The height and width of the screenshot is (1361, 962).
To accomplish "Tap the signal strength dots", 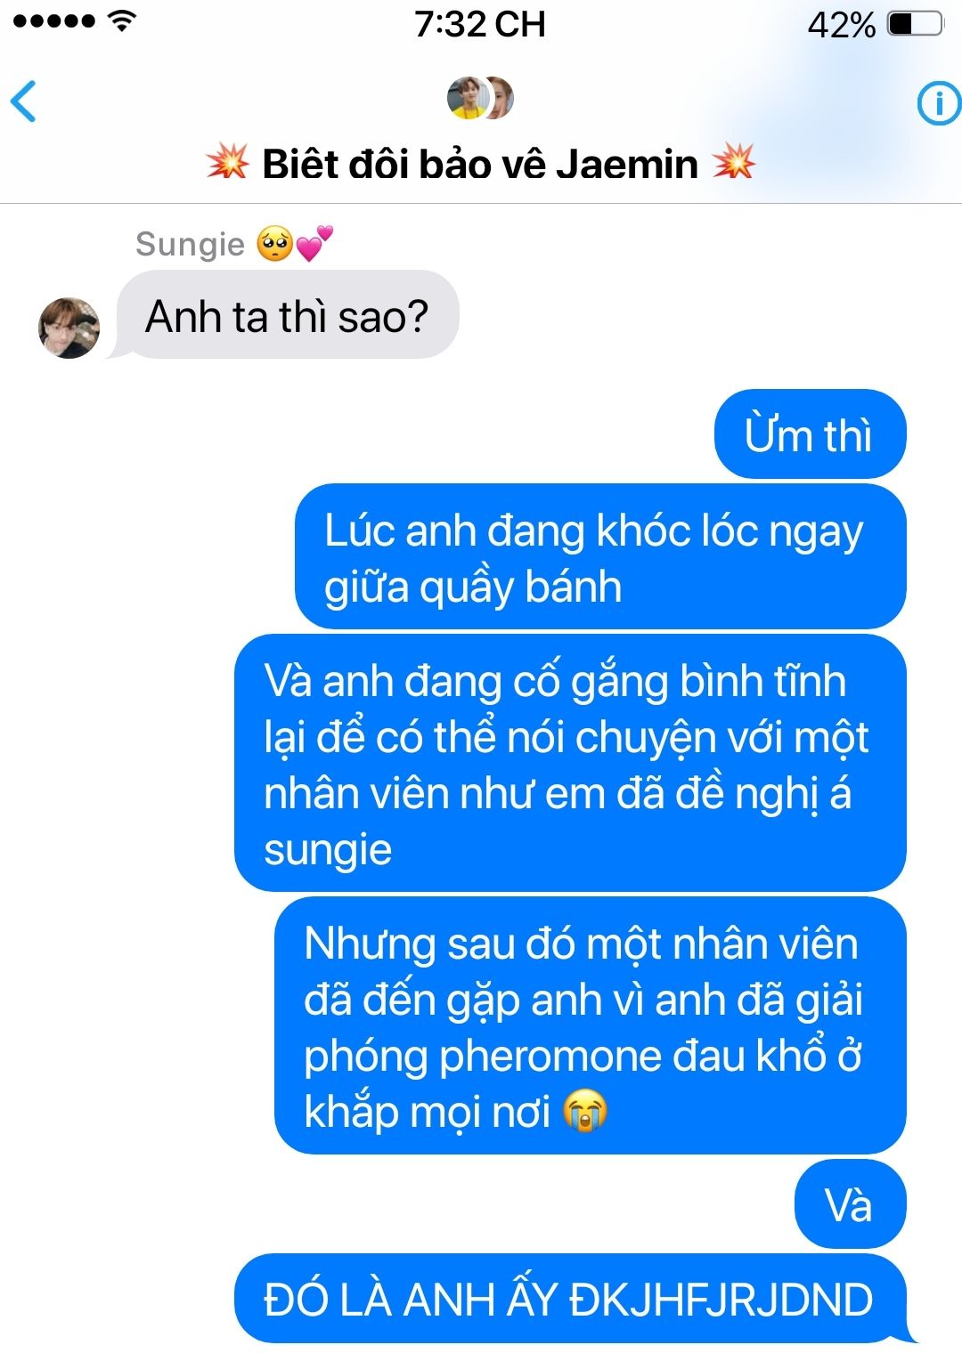I will coord(53,21).
